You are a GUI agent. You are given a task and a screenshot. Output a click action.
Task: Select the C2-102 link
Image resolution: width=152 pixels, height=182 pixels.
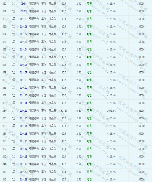click(23, 34)
